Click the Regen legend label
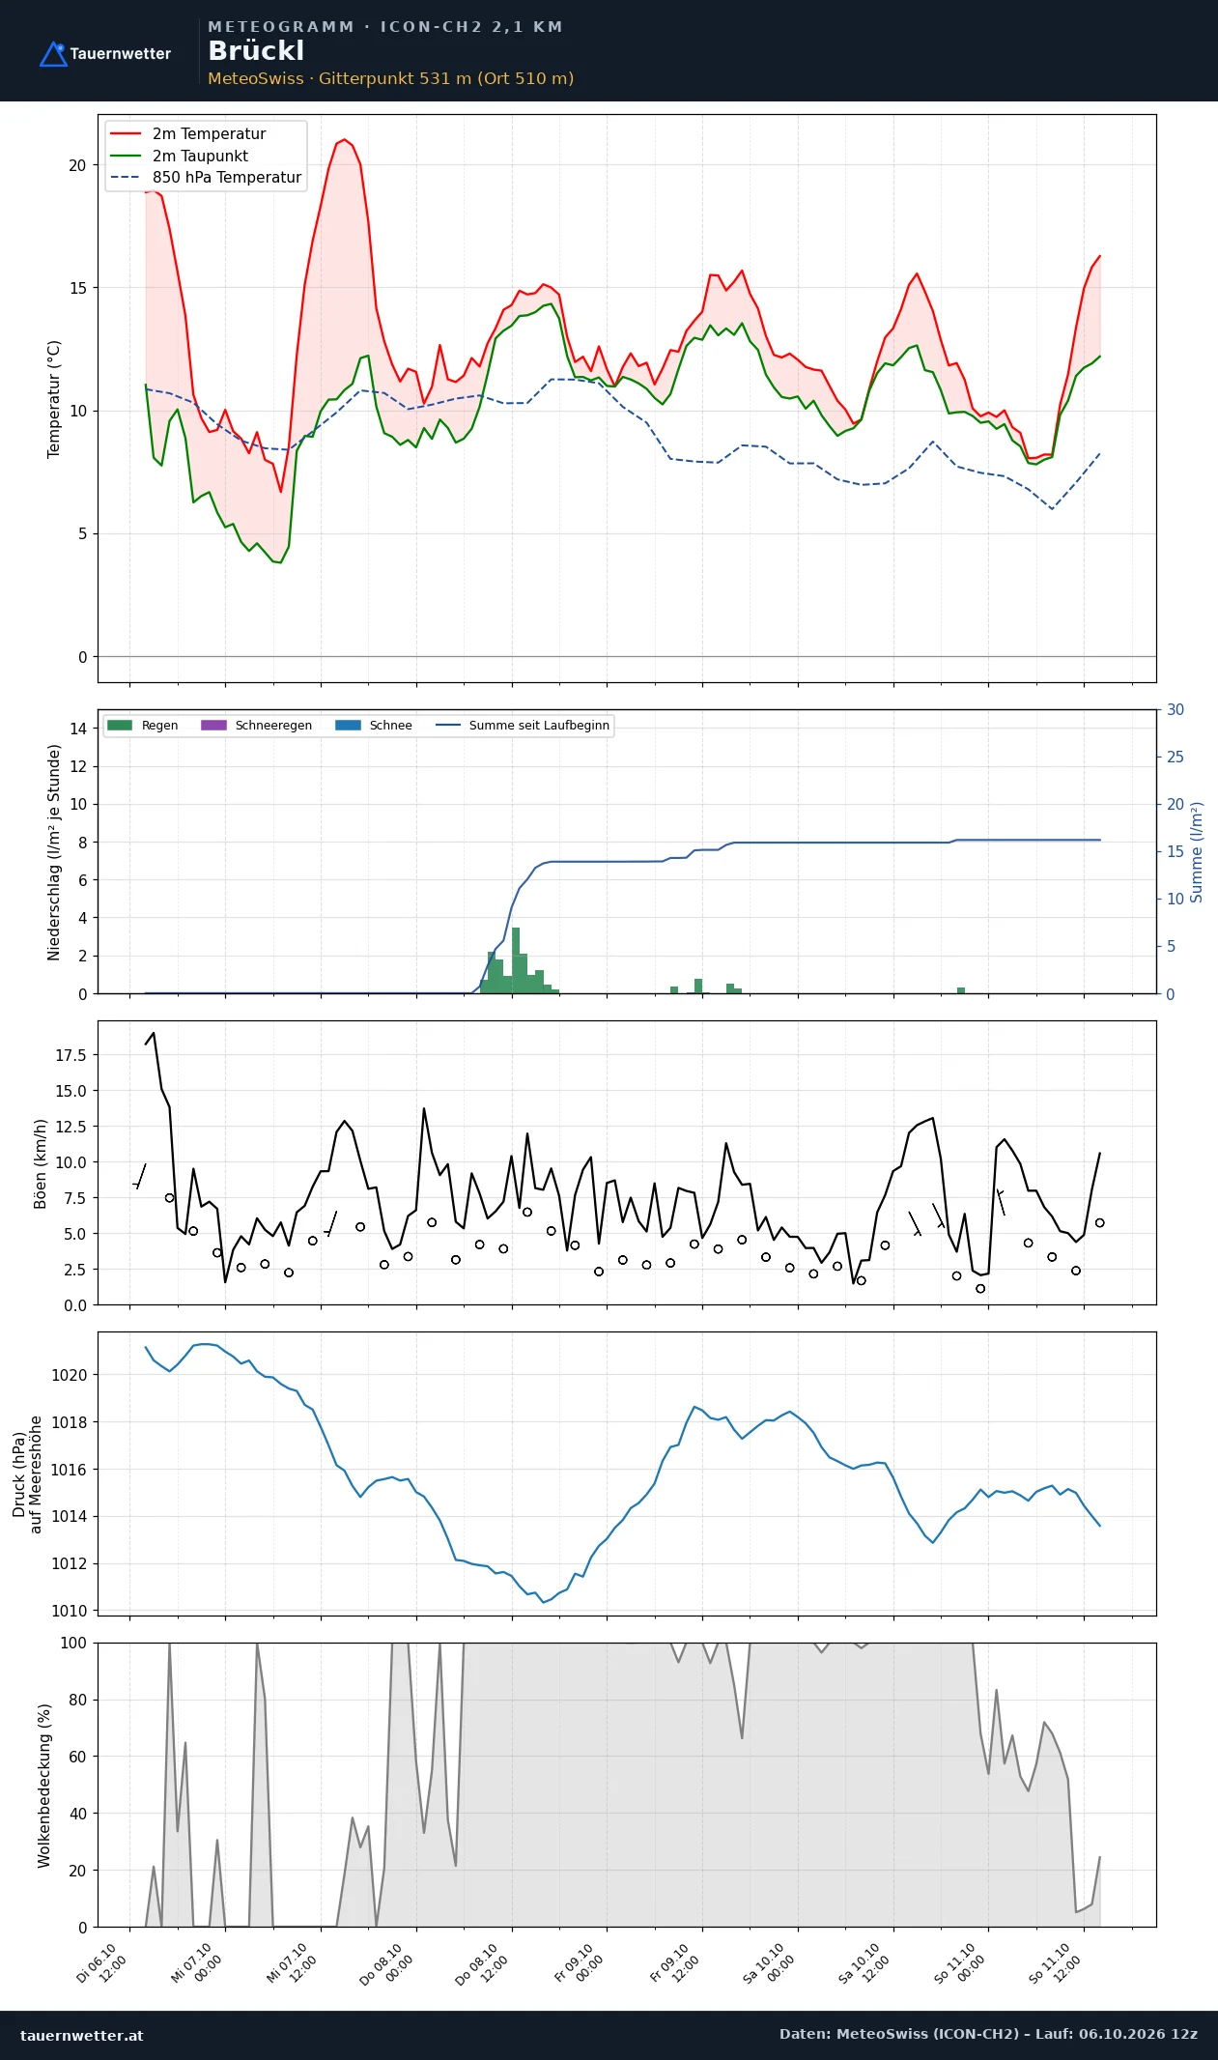The width and height of the screenshot is (1218, 2060). pyautogui.click(x=159, y=726)
